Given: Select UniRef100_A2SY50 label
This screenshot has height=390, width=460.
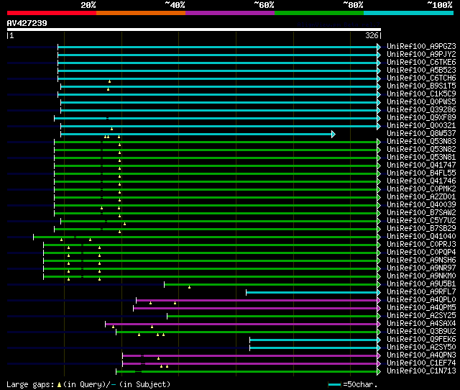Looking at the screenshot, I should pyautogui.click(x=421, y=348).
